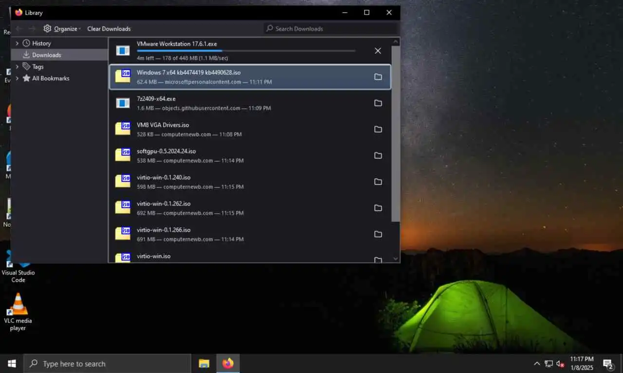
Task: Open Visual Studio Code desktop shortcut
Action: click(x=18, y=266)
